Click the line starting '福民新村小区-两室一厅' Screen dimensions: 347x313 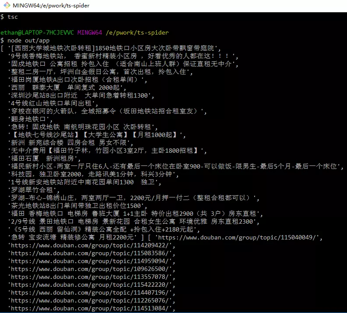176,166
